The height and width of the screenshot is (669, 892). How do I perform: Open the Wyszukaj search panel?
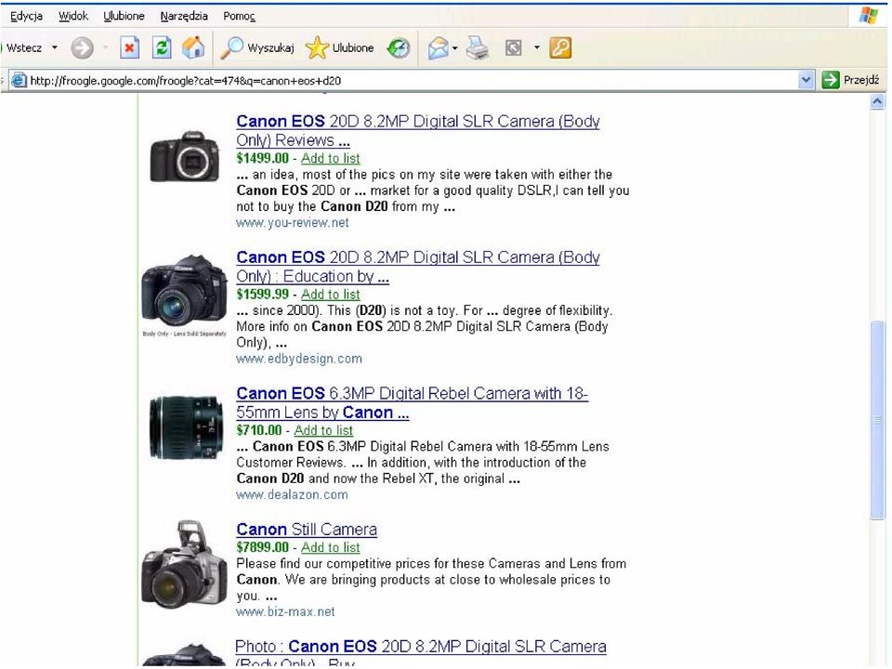coord(257,47)
